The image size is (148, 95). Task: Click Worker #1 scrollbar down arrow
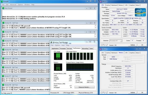click(x=95, y=28)
